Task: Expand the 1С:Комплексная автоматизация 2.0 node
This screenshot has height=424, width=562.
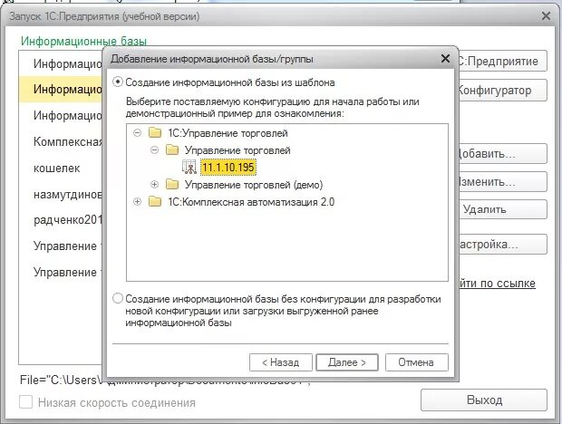Action: (137, 202)
